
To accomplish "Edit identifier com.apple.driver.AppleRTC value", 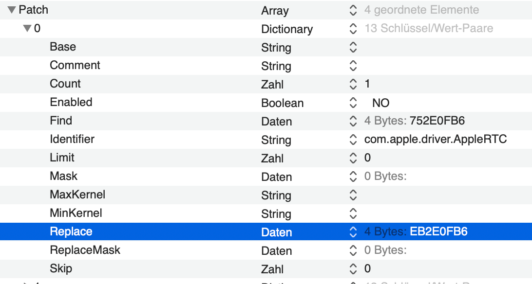I will pos(436,140).
